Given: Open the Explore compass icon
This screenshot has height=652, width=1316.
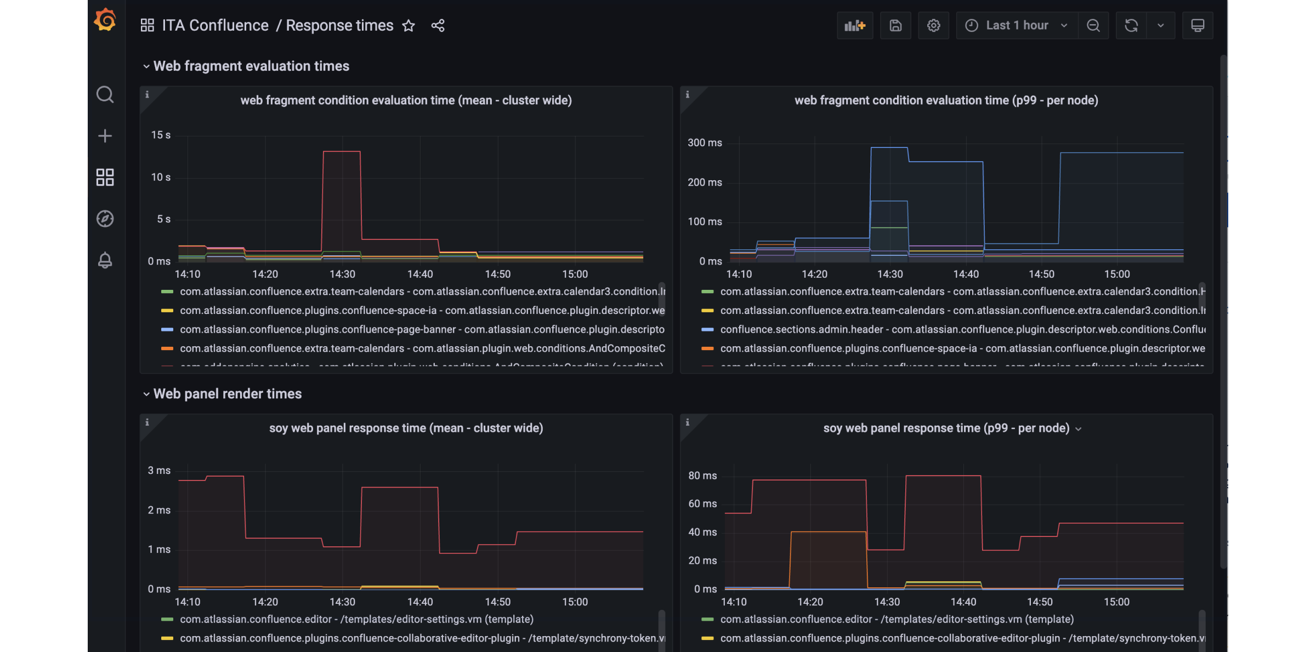Looking at the screenshot, I should [x=105, y=219].
